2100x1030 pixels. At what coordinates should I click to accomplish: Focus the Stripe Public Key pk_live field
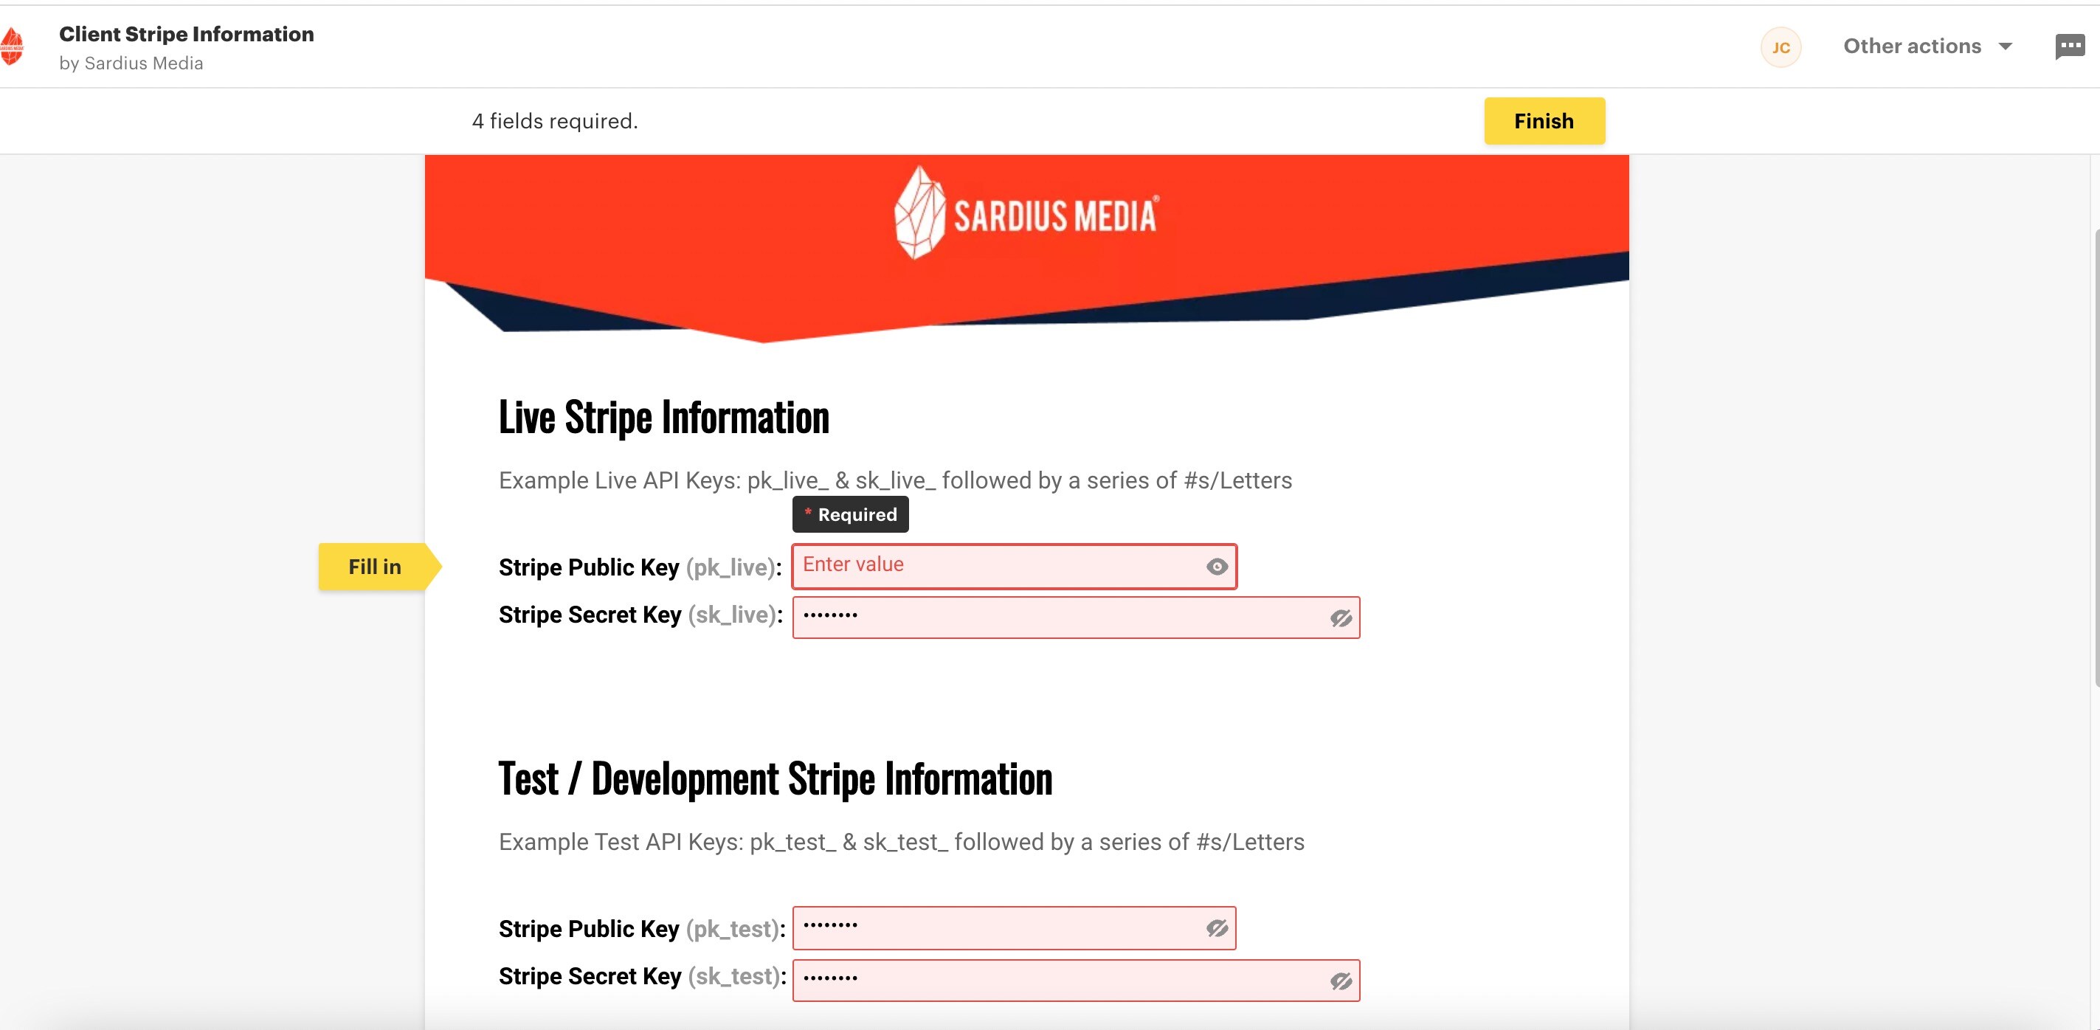1014,567
